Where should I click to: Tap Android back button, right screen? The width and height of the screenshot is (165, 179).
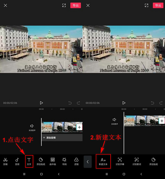[x=141, y=174]
